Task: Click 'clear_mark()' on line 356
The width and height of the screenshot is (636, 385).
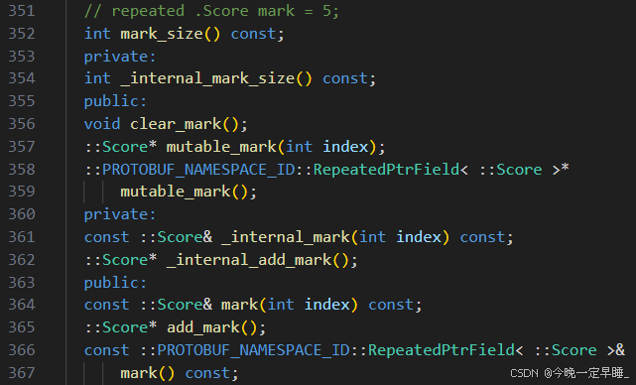Action: (185, 124)
